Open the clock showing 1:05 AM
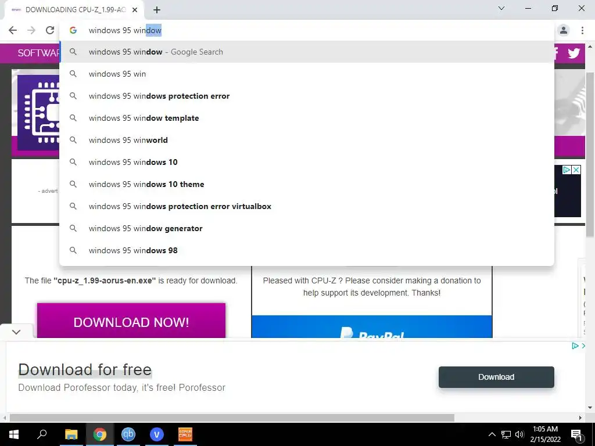This screenshot has height=446, width=595. [x=545, y=434]
